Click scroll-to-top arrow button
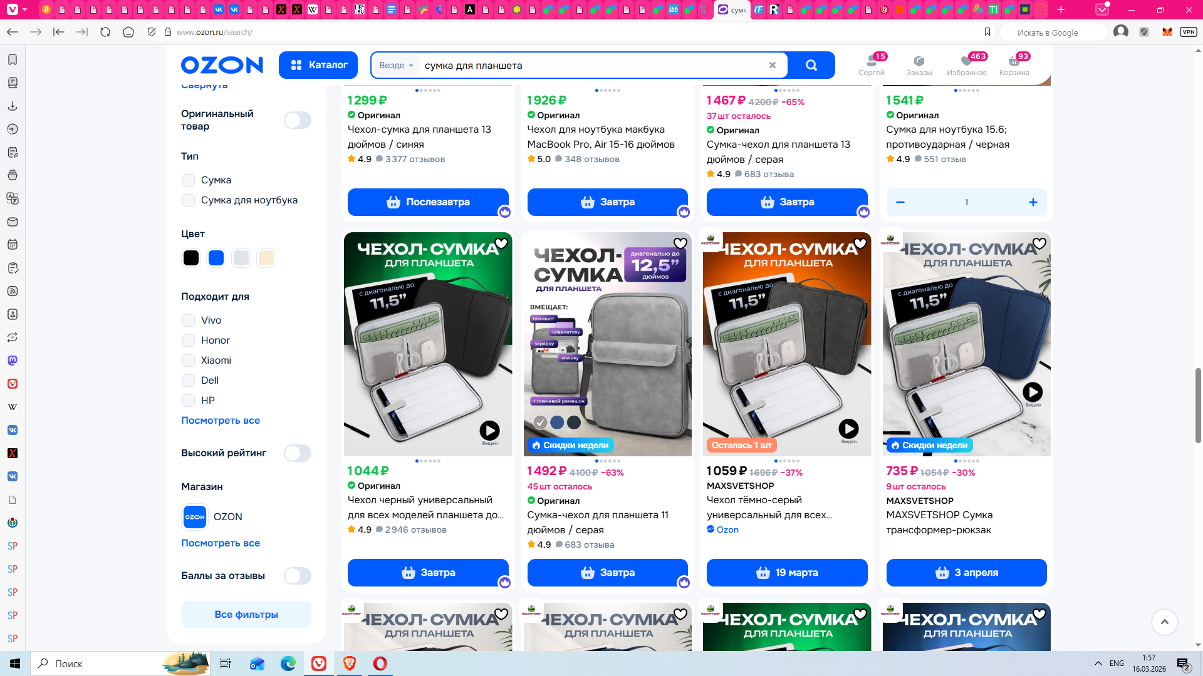Viewport: 1203px width, 676px height. pyautogui.click(x=1164, y=622)
